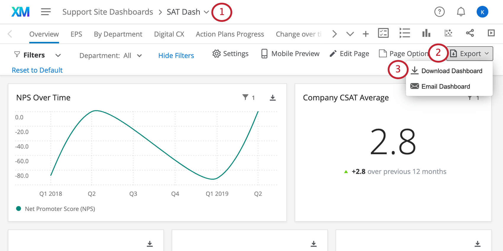Show more tabs with right arrow

(334, 34)
